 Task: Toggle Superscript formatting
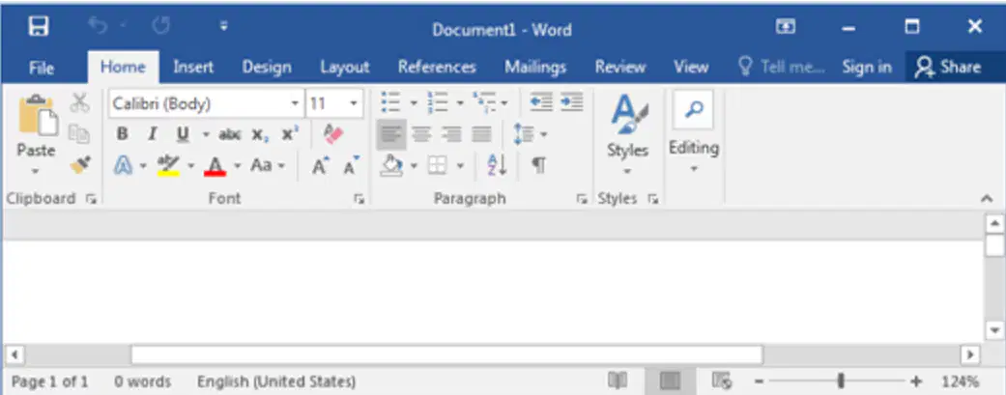coord(290,134)
